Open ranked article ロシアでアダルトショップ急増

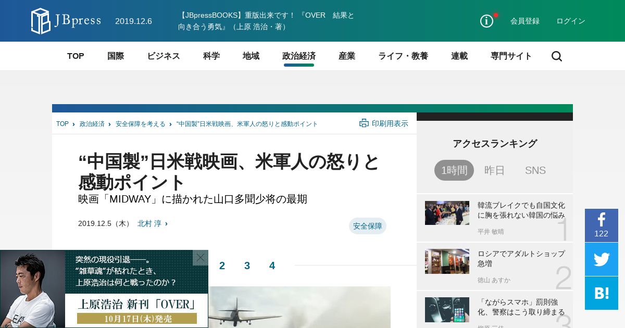521,259
